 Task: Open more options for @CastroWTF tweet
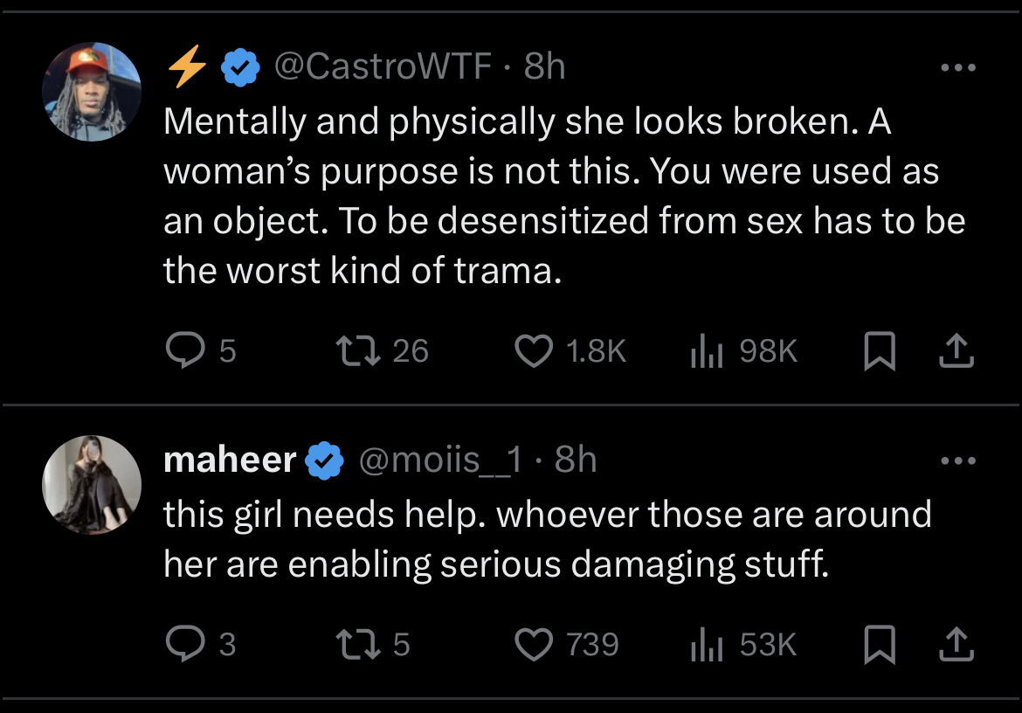click(958, 67)
